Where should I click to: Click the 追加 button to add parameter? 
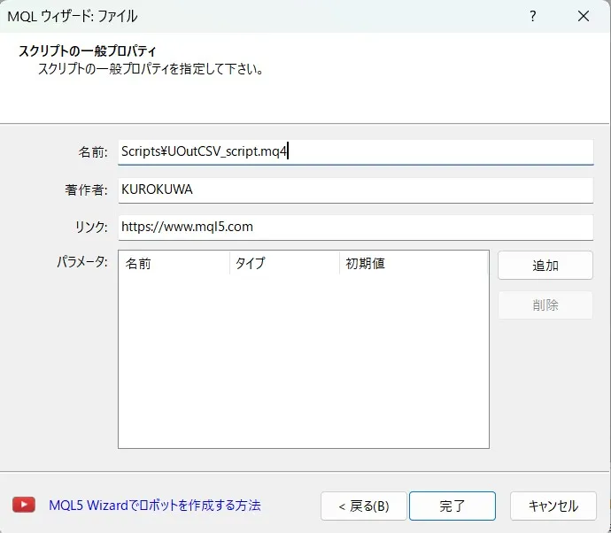click(545, 266)
